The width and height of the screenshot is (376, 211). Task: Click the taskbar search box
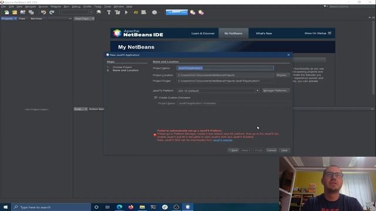coord(51,207)
